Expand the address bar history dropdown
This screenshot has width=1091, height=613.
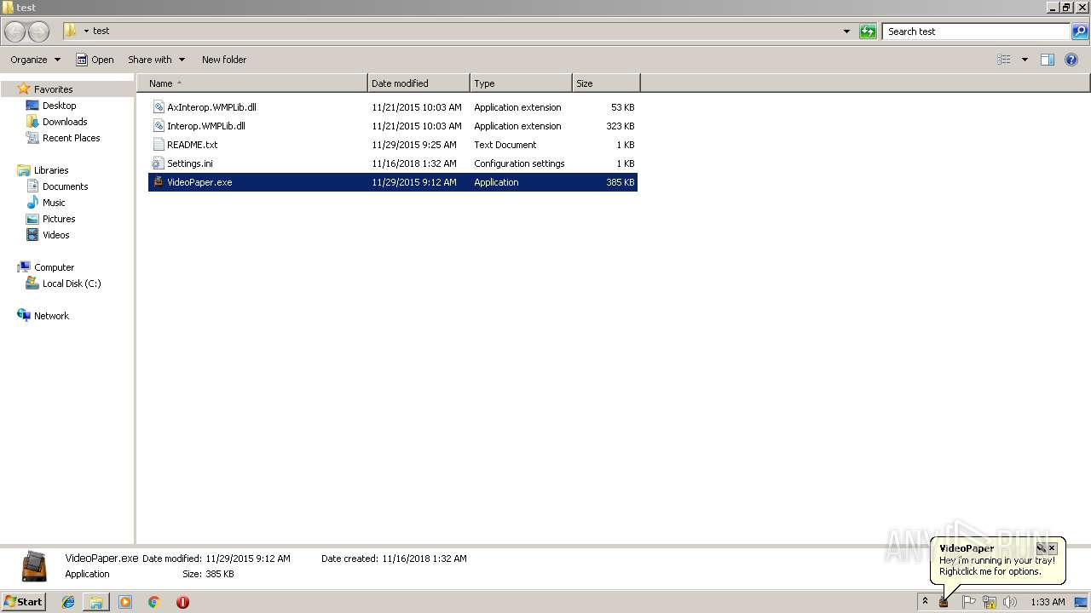[846, 32]
